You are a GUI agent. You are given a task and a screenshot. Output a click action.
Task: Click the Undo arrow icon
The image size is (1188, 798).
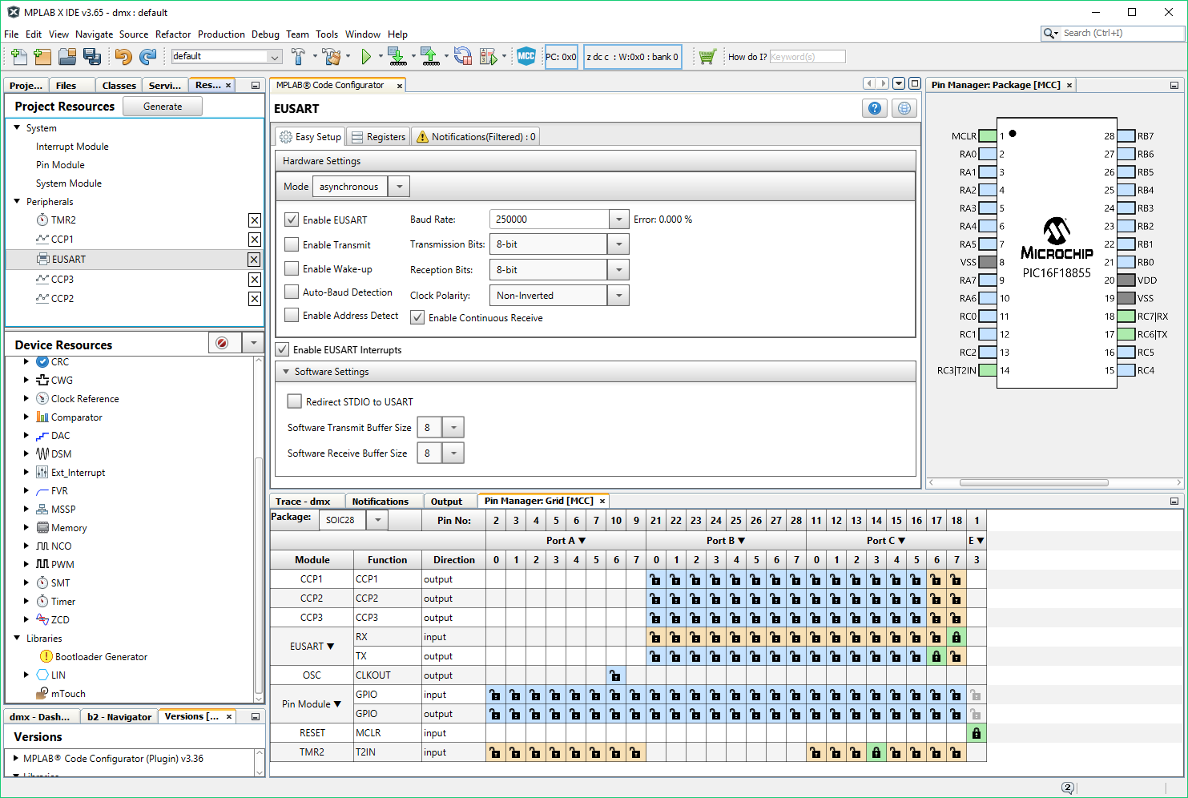123,56
